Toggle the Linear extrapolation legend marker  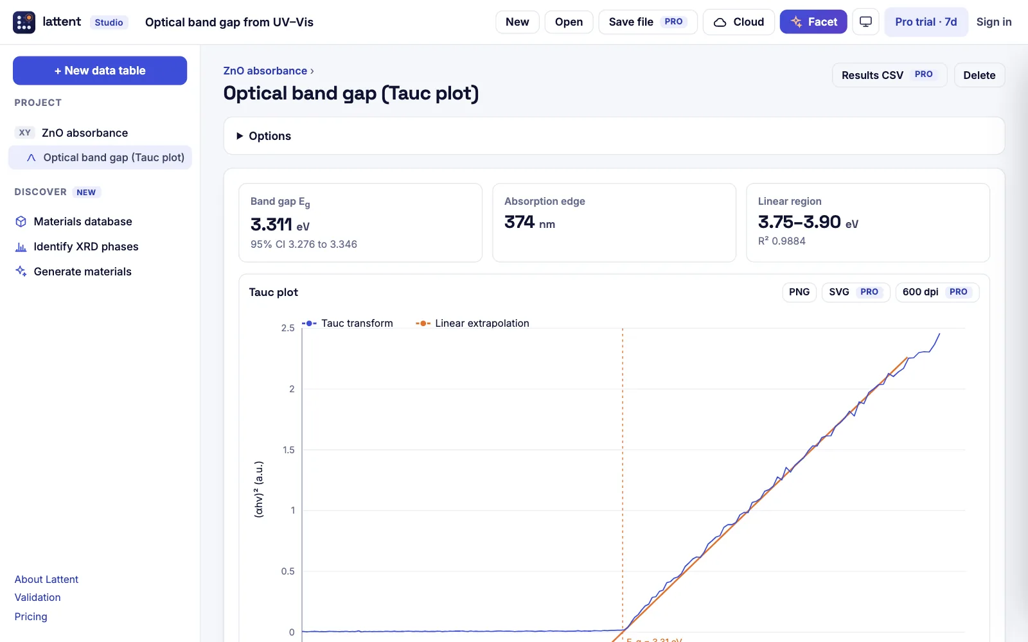click(x=423, y=324)
